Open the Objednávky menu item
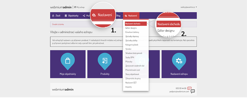 pos(72,16)
